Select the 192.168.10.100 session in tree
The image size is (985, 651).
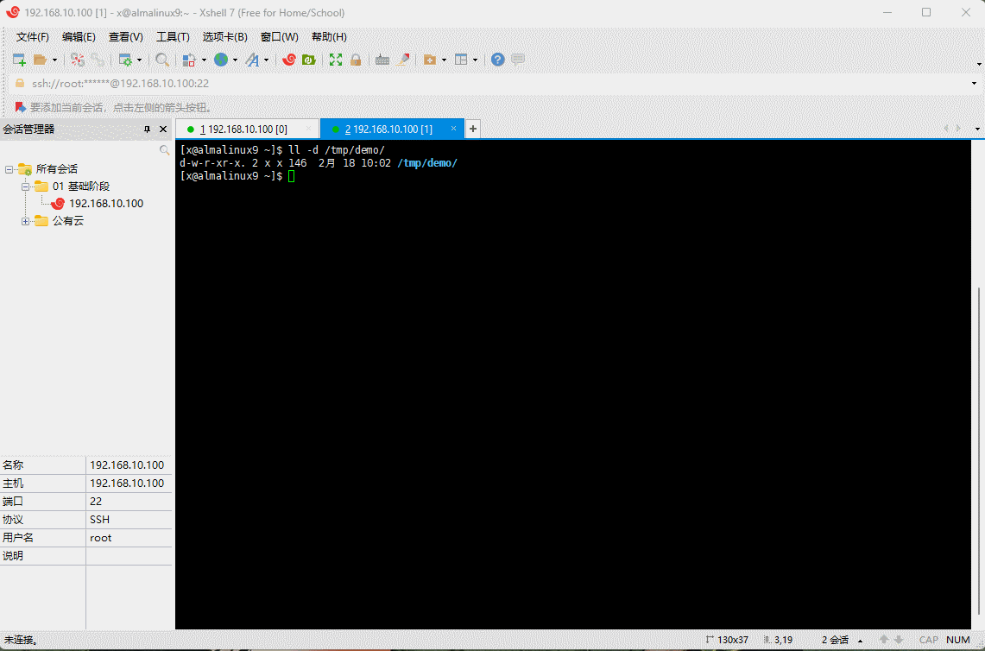[x=105, y=204]
